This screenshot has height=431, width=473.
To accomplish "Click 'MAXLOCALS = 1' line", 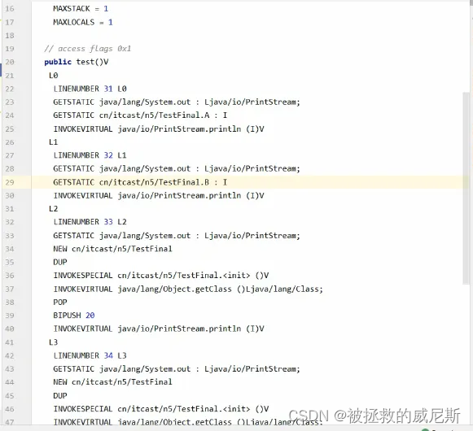I will click(x=83, y=22).
